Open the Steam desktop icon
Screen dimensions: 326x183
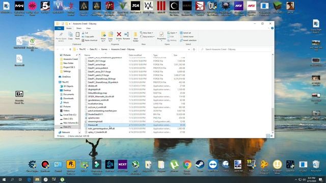200,165
